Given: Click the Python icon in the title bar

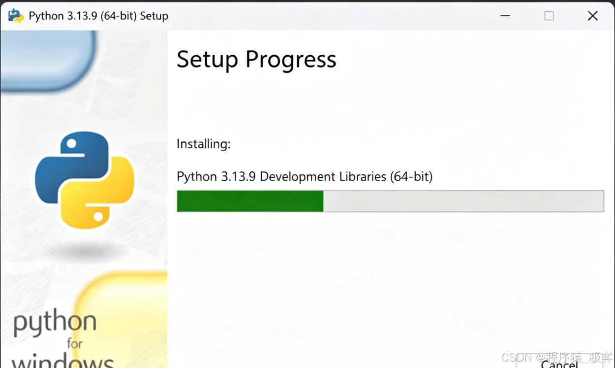Looking at the screenshot, I should pyautogui.click(x=16, y=16).
